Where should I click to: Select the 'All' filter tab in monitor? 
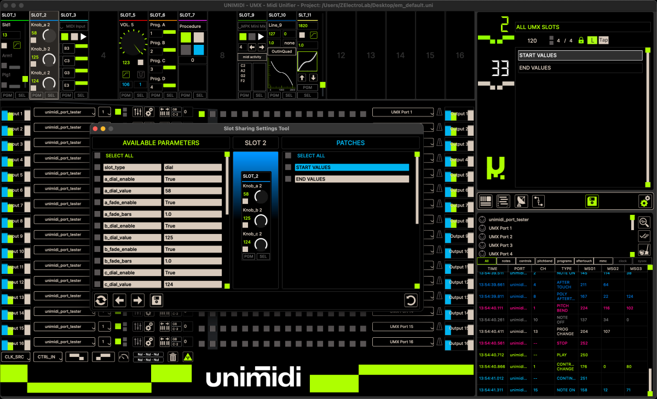click(x=487, y=261)
